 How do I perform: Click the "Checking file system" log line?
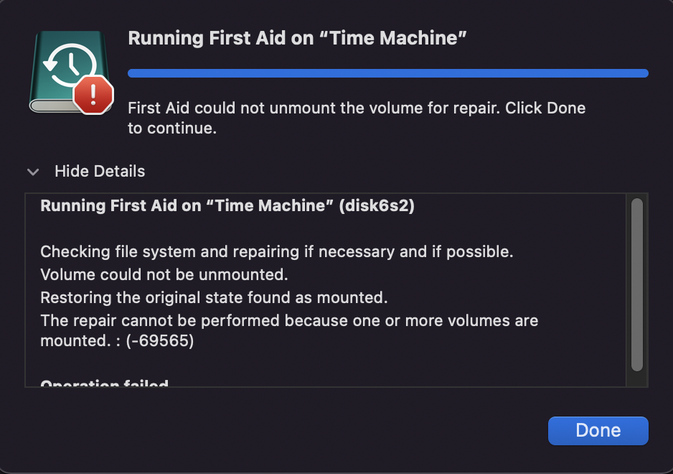tap(277, 252)
